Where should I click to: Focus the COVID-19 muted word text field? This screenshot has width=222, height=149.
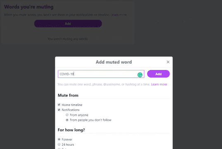(101, 74)
